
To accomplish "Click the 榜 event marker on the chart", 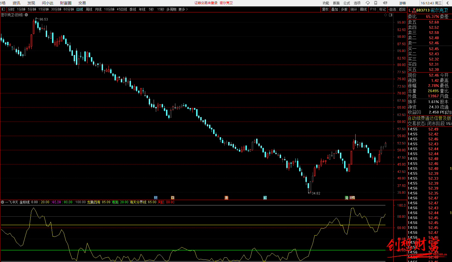I will [353, 198].
